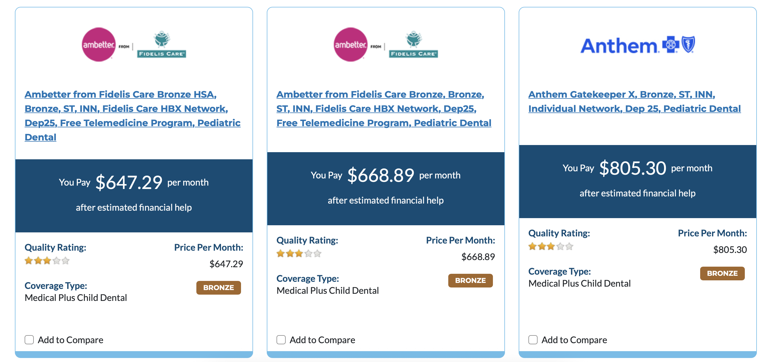Click the BRONZE badge on the Anthem plan
766x362 pixels.
[x=722, y=273]
